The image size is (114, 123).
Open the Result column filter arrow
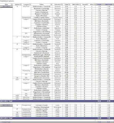click(x=88, y=5)
